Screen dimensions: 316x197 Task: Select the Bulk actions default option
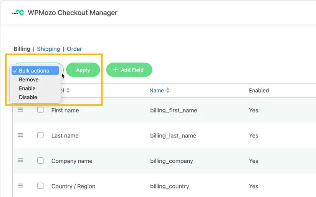tap(34, 71)
